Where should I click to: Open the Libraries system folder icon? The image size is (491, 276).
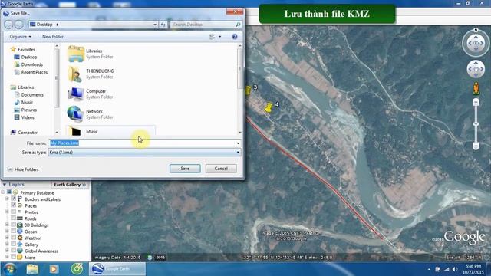click(76, 54)
